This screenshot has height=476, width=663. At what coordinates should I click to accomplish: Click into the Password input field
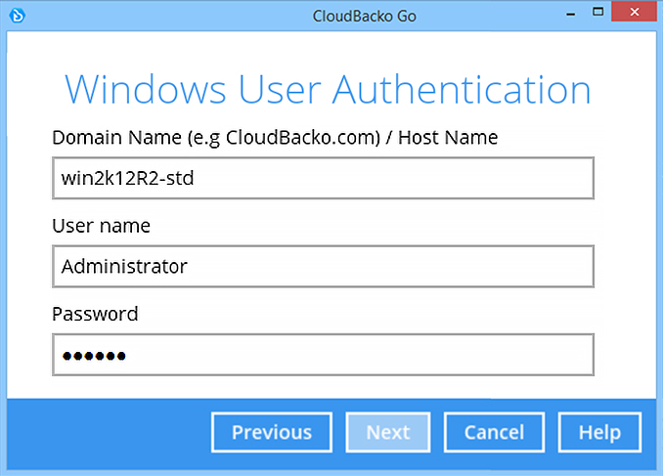pos(323,355)
